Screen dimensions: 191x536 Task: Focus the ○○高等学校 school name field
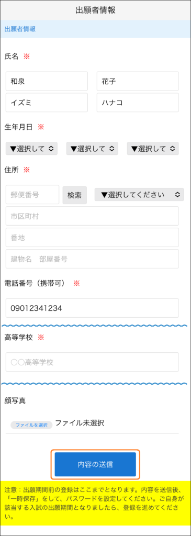tap(92, 362)
